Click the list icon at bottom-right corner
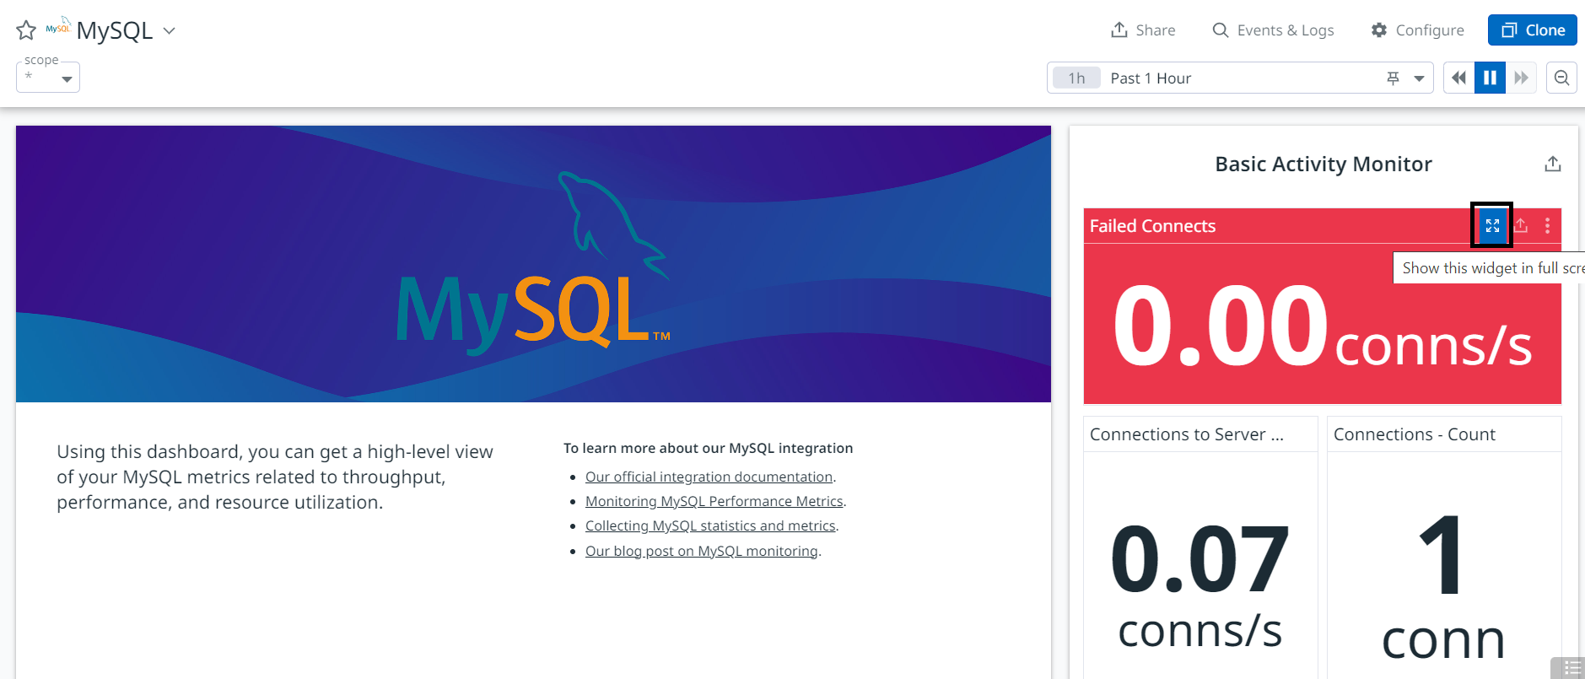The width and height of the screenshot is (1585, 679). [1569, 667]
